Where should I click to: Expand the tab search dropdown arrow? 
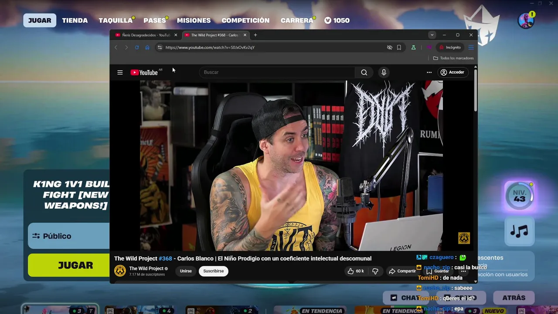(432, 35)
